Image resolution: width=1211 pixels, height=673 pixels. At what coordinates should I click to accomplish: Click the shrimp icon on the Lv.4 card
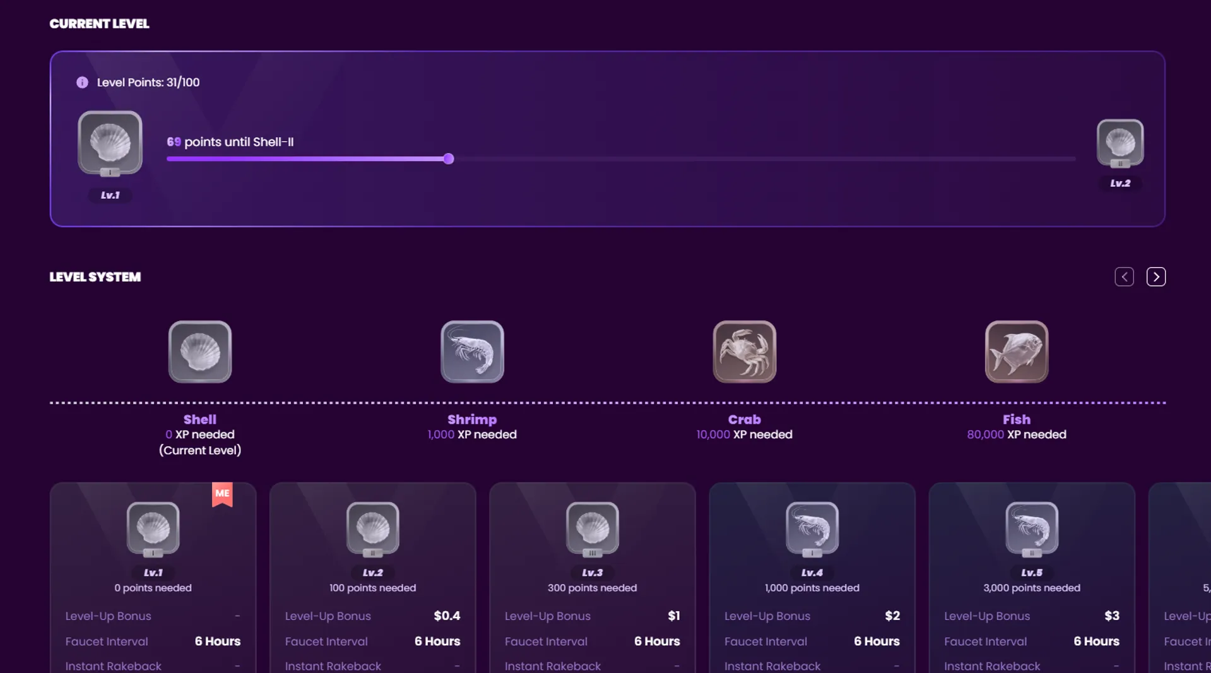tap(812, 528)
